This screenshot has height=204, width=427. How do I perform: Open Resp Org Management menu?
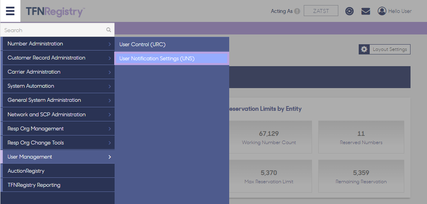point(57,128)
